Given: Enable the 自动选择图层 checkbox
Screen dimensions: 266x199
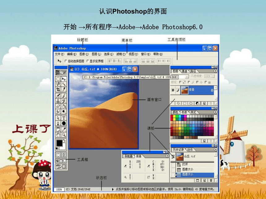Looking at the screenshot, I should [x=66, y=61].
